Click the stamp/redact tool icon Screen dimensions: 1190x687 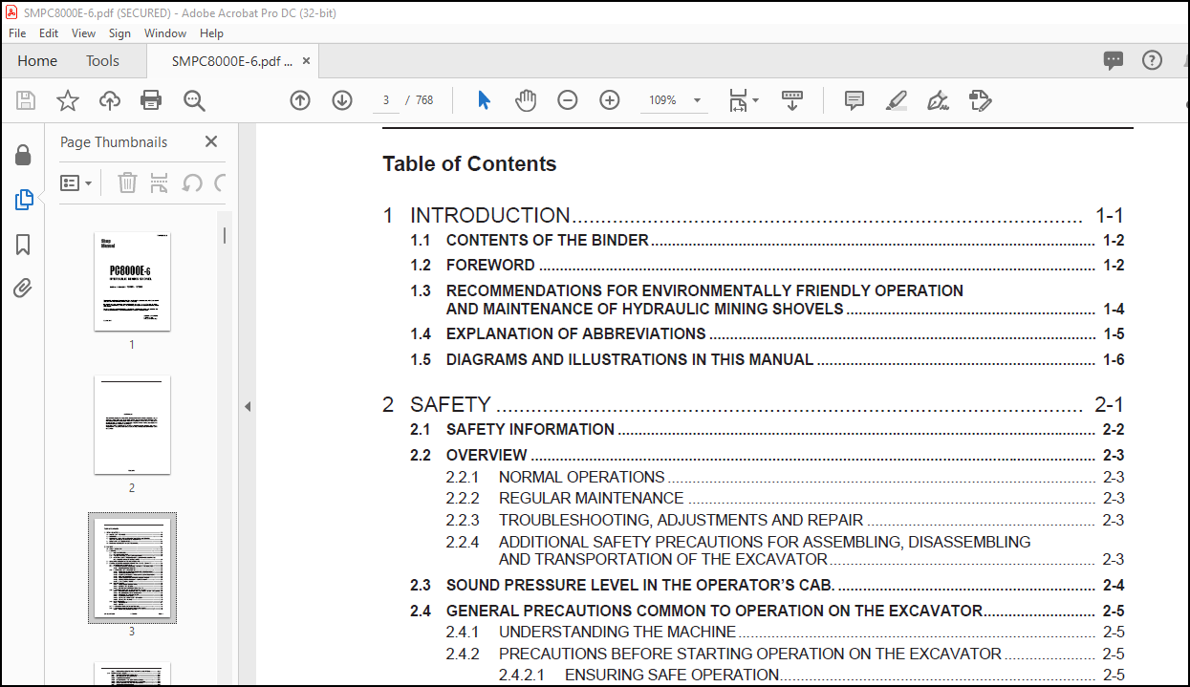[981, 100]
